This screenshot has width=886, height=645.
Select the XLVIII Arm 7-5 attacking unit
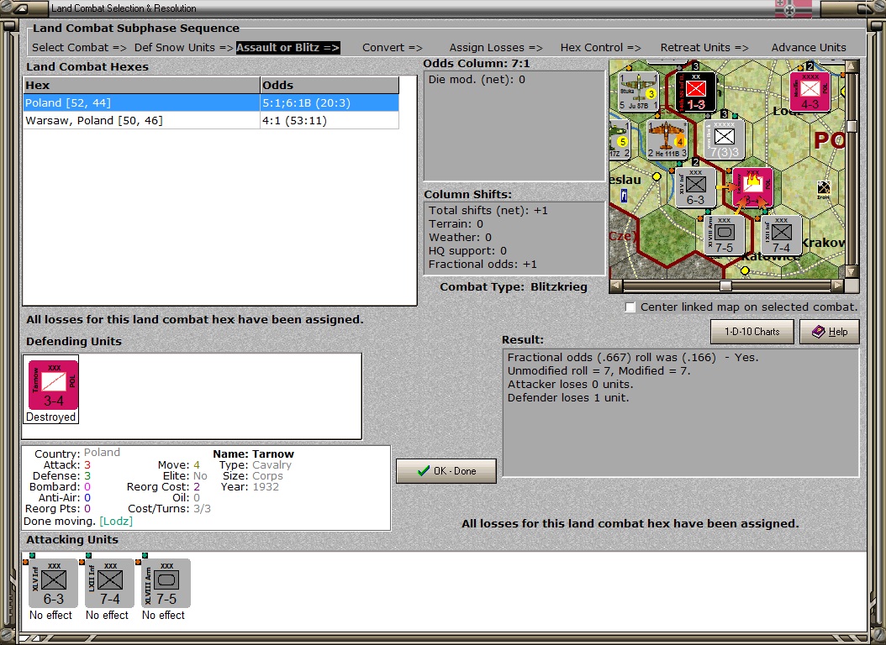(x=166, y=583)
